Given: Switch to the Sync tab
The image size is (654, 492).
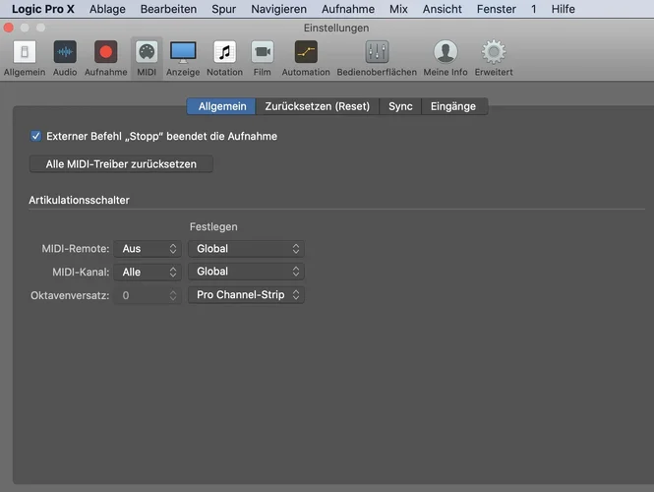Looking at the screenshot, I should (x=400, y=106).
